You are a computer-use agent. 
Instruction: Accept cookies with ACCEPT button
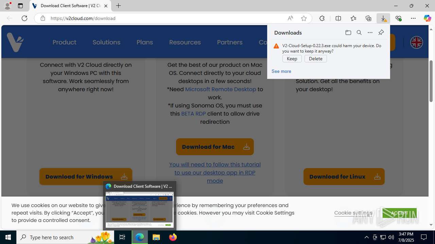400,213
